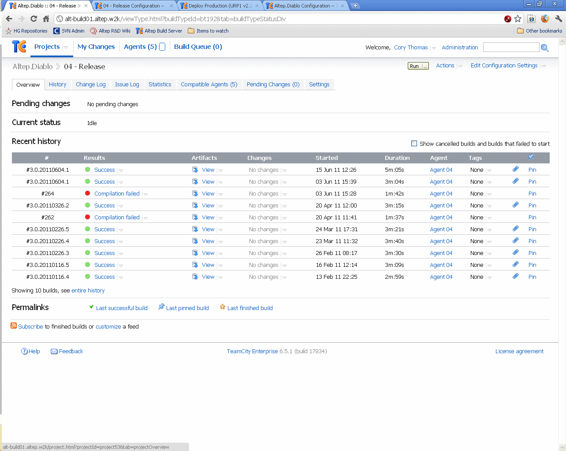The height and width of the screenshot is (451, 566).
Task: Expand the Actions dropdown arrow
Action: (460, 66)
